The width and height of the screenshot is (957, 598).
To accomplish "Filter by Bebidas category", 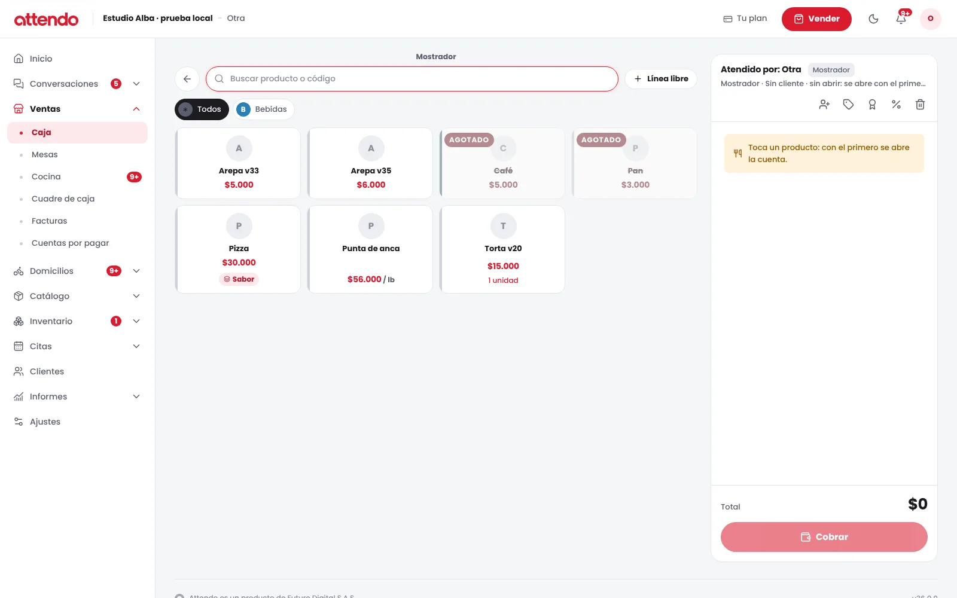I will point(263,109).
